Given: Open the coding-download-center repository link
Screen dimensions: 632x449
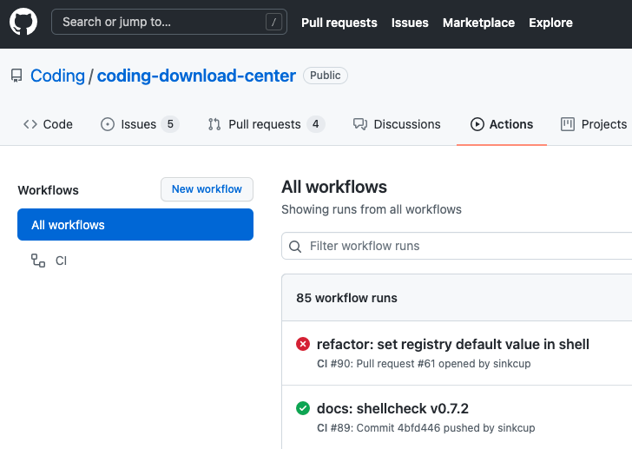Looking at the screenshot, I should tap(196, 76).
